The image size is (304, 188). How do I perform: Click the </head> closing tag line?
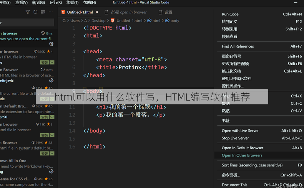point(94,75)
